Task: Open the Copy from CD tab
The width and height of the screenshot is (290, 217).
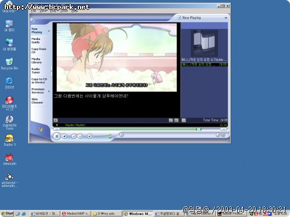Action: pyautogui.click(x=39, y=50)
